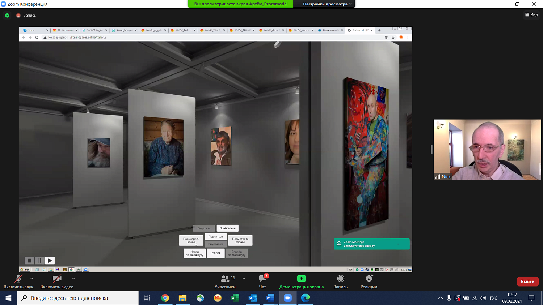Click the РУС input language indicator
This screenshot has height=305, width=543.
click(x=493, y=298)
